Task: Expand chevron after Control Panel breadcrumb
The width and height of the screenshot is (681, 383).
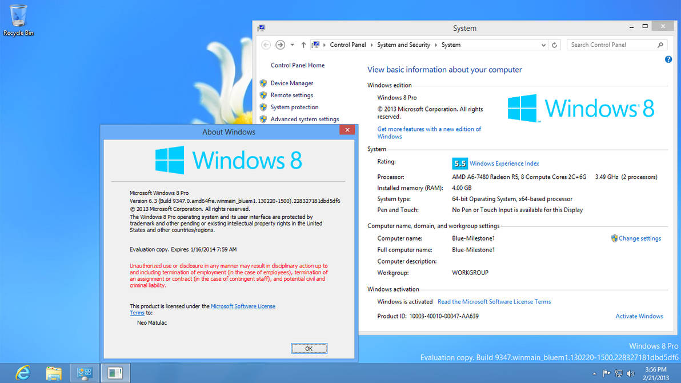Action: click(371, 45)
